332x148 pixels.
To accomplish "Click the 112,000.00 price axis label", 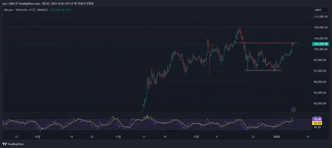I will 321,17.
